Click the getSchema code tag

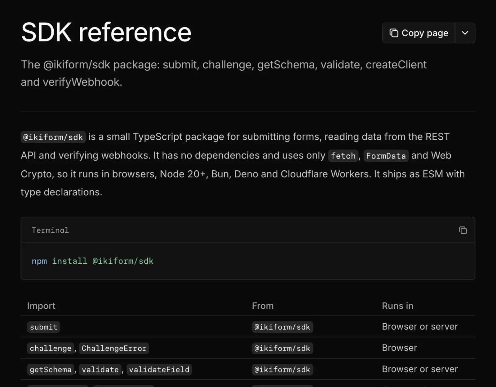51,370
